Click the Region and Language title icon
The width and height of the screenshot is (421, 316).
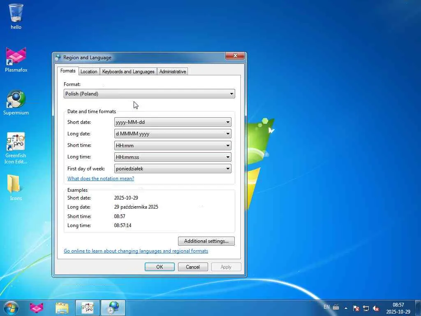pos(58,58)
